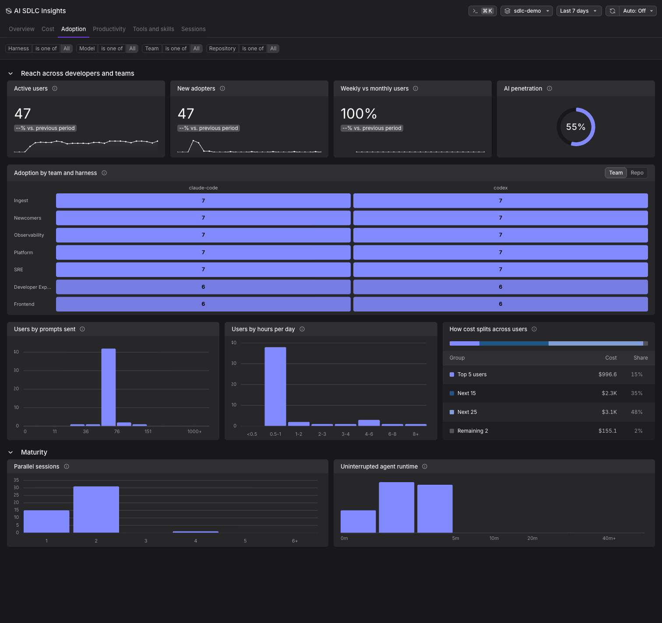Click the refresh icon beside Auto: Off
This screenshot has height=623, width=662.
pyautogui.click(x=613, y=11)
